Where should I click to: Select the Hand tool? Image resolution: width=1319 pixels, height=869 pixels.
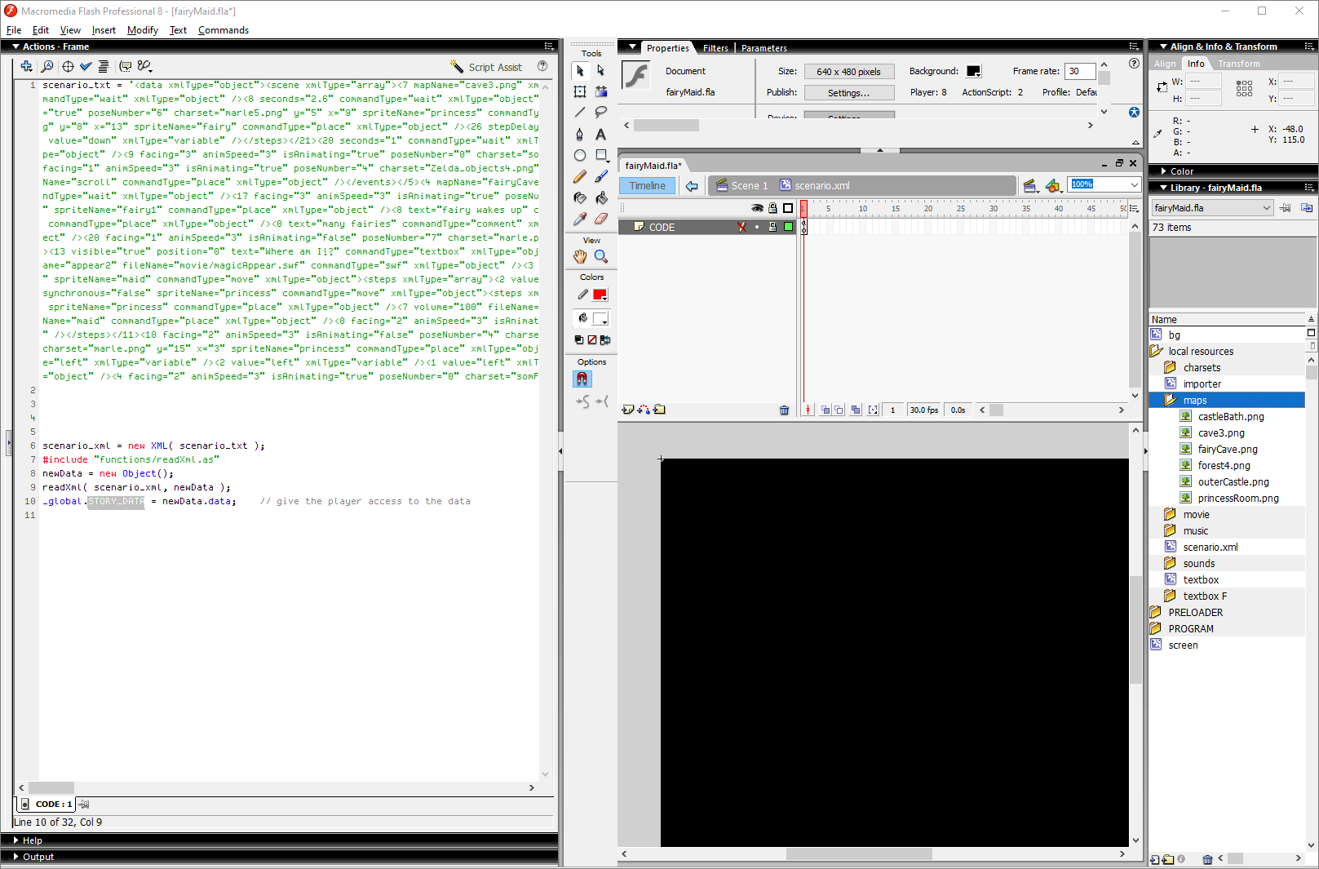(580, 256)
